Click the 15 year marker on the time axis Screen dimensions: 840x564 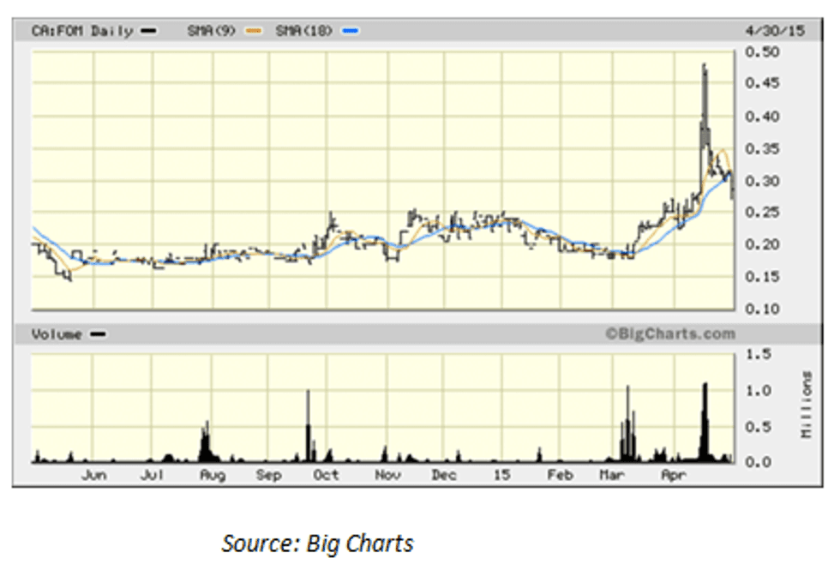coord(501,474)
